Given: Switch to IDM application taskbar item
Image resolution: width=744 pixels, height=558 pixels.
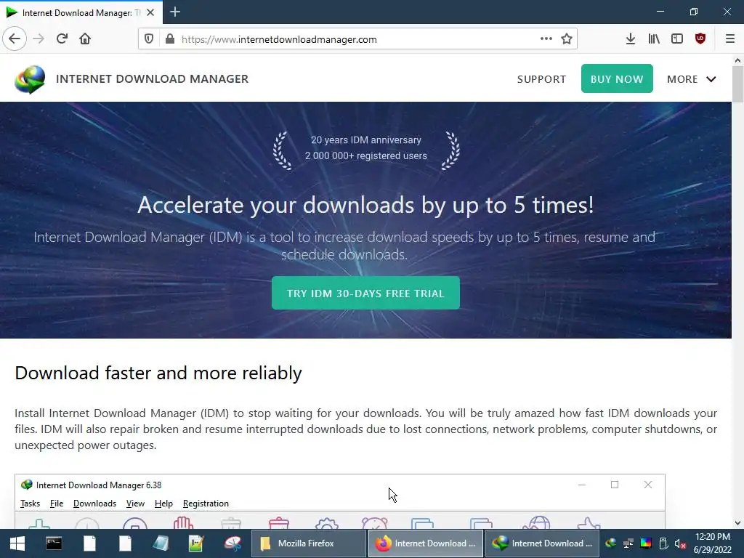Looking at the screenshot, I should tap(543, 543).
